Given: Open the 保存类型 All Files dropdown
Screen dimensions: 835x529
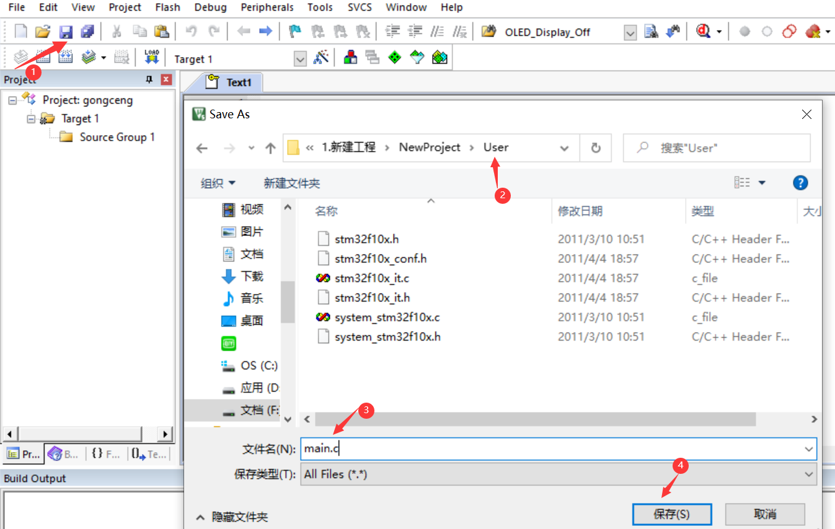Looking at the screenshot, I should (809, 474).
